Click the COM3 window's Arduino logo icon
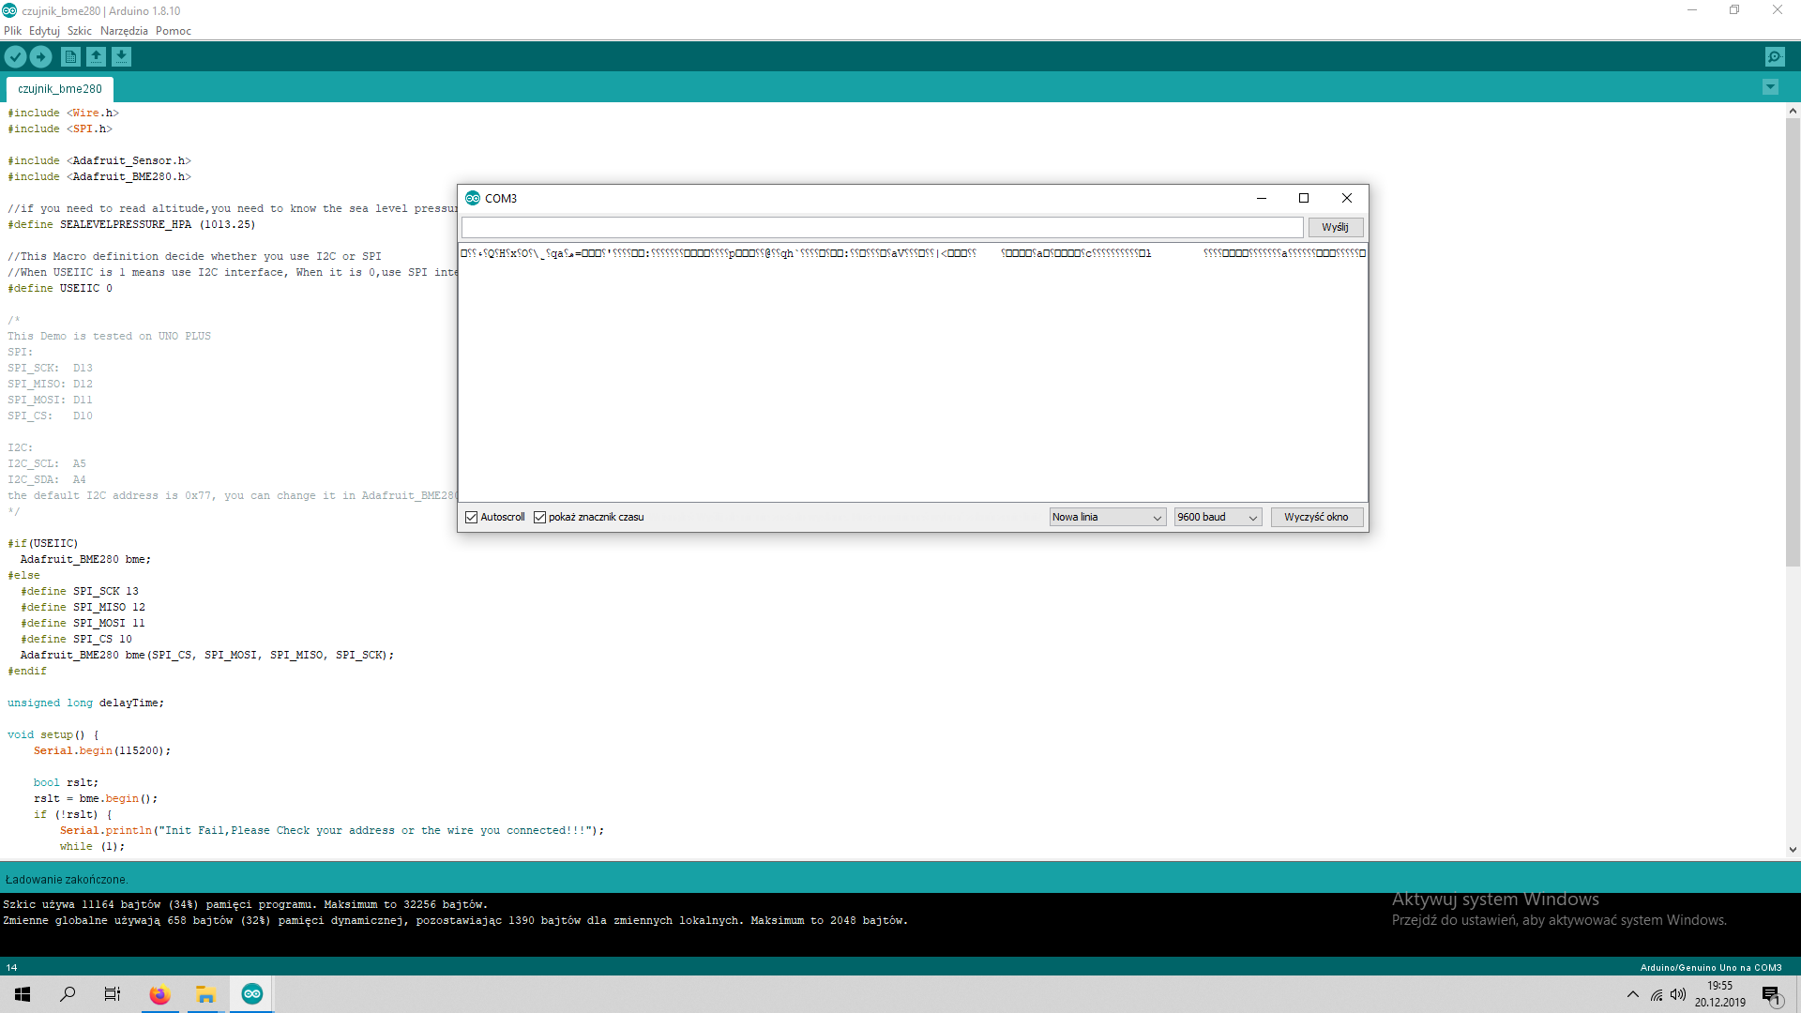This screenshot has width=1801, height=1013. (473, 198)
